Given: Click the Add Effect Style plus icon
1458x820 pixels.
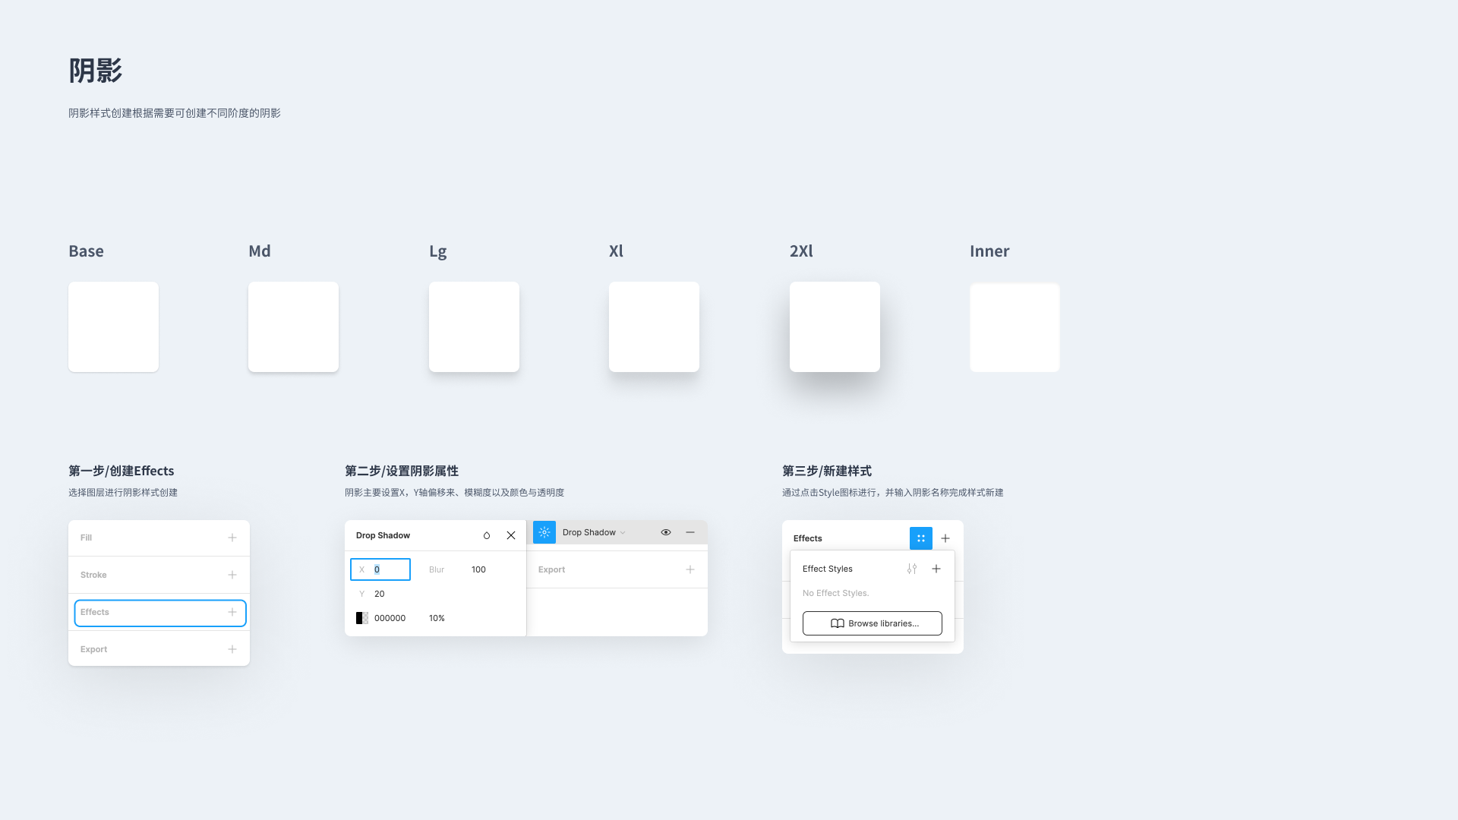Looking at the screenshot, I should 936,569.
